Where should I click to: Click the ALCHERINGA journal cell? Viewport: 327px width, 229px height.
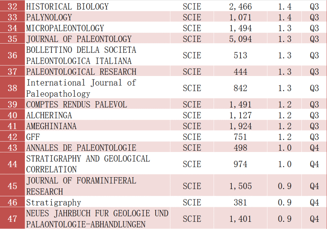49,116
